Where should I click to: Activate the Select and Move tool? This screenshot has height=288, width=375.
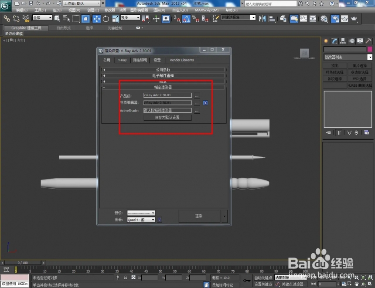[x=96, y=19]
